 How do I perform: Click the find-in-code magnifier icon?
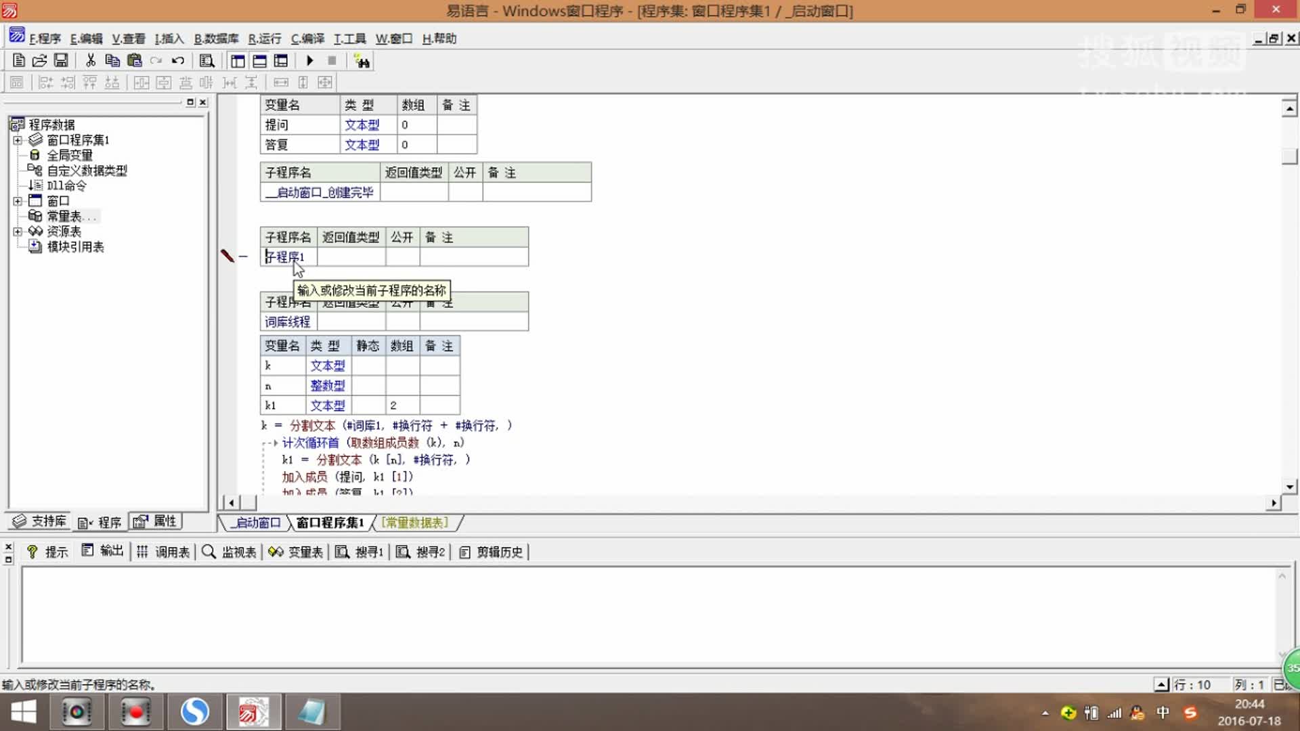(x=207, y=61)
